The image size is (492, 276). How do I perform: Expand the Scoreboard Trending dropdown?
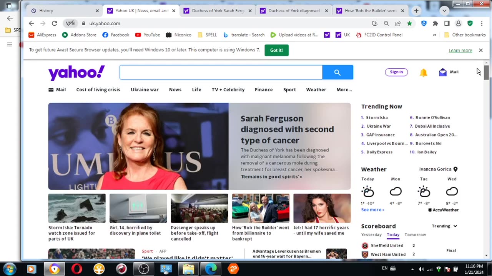(444, 226)
